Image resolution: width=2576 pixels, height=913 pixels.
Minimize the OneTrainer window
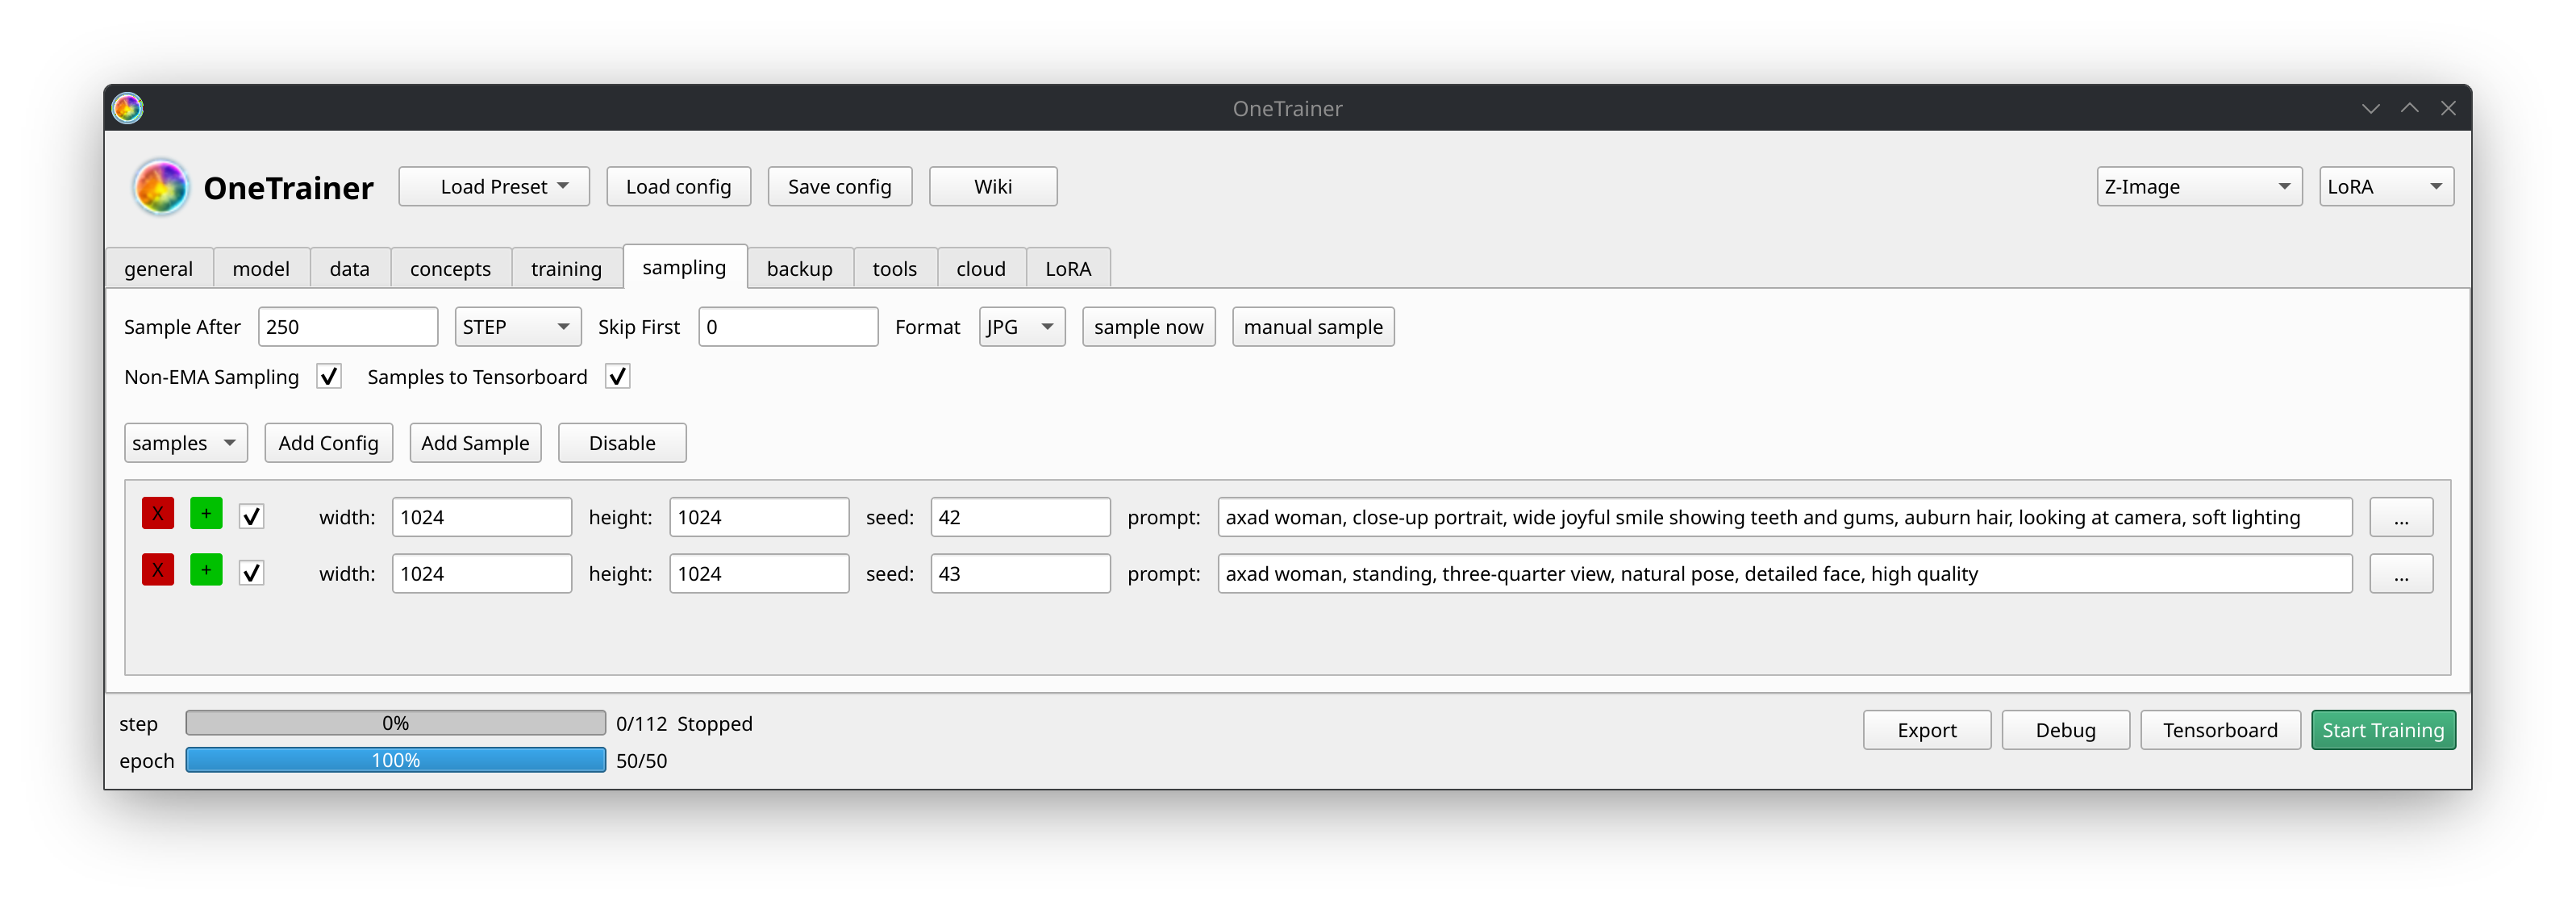pyautogui.click(x=2371, y=108)
